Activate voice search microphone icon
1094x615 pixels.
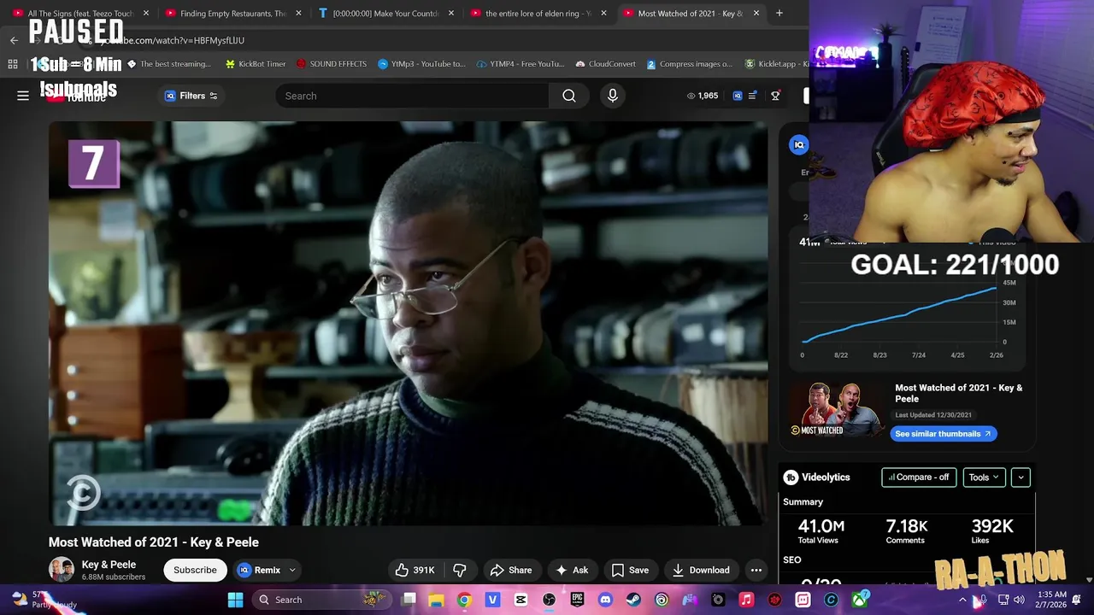(x=612, y=96)
